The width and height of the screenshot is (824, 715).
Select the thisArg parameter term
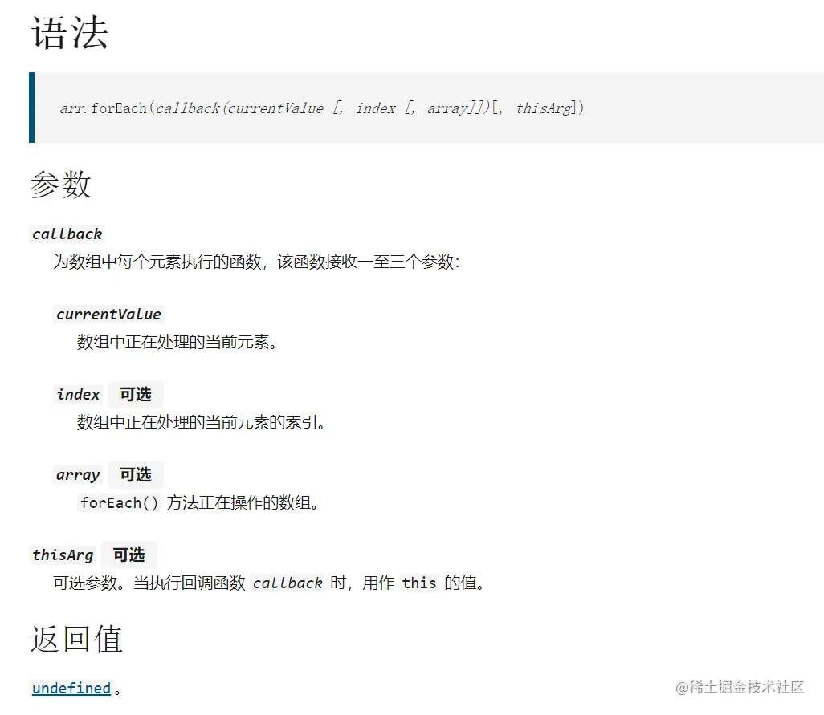[x=63, y=555]
